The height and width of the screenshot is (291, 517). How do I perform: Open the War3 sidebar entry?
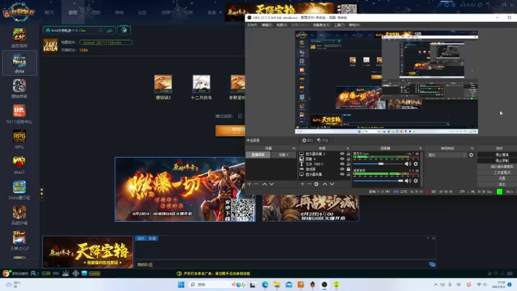tap(19, 165)
